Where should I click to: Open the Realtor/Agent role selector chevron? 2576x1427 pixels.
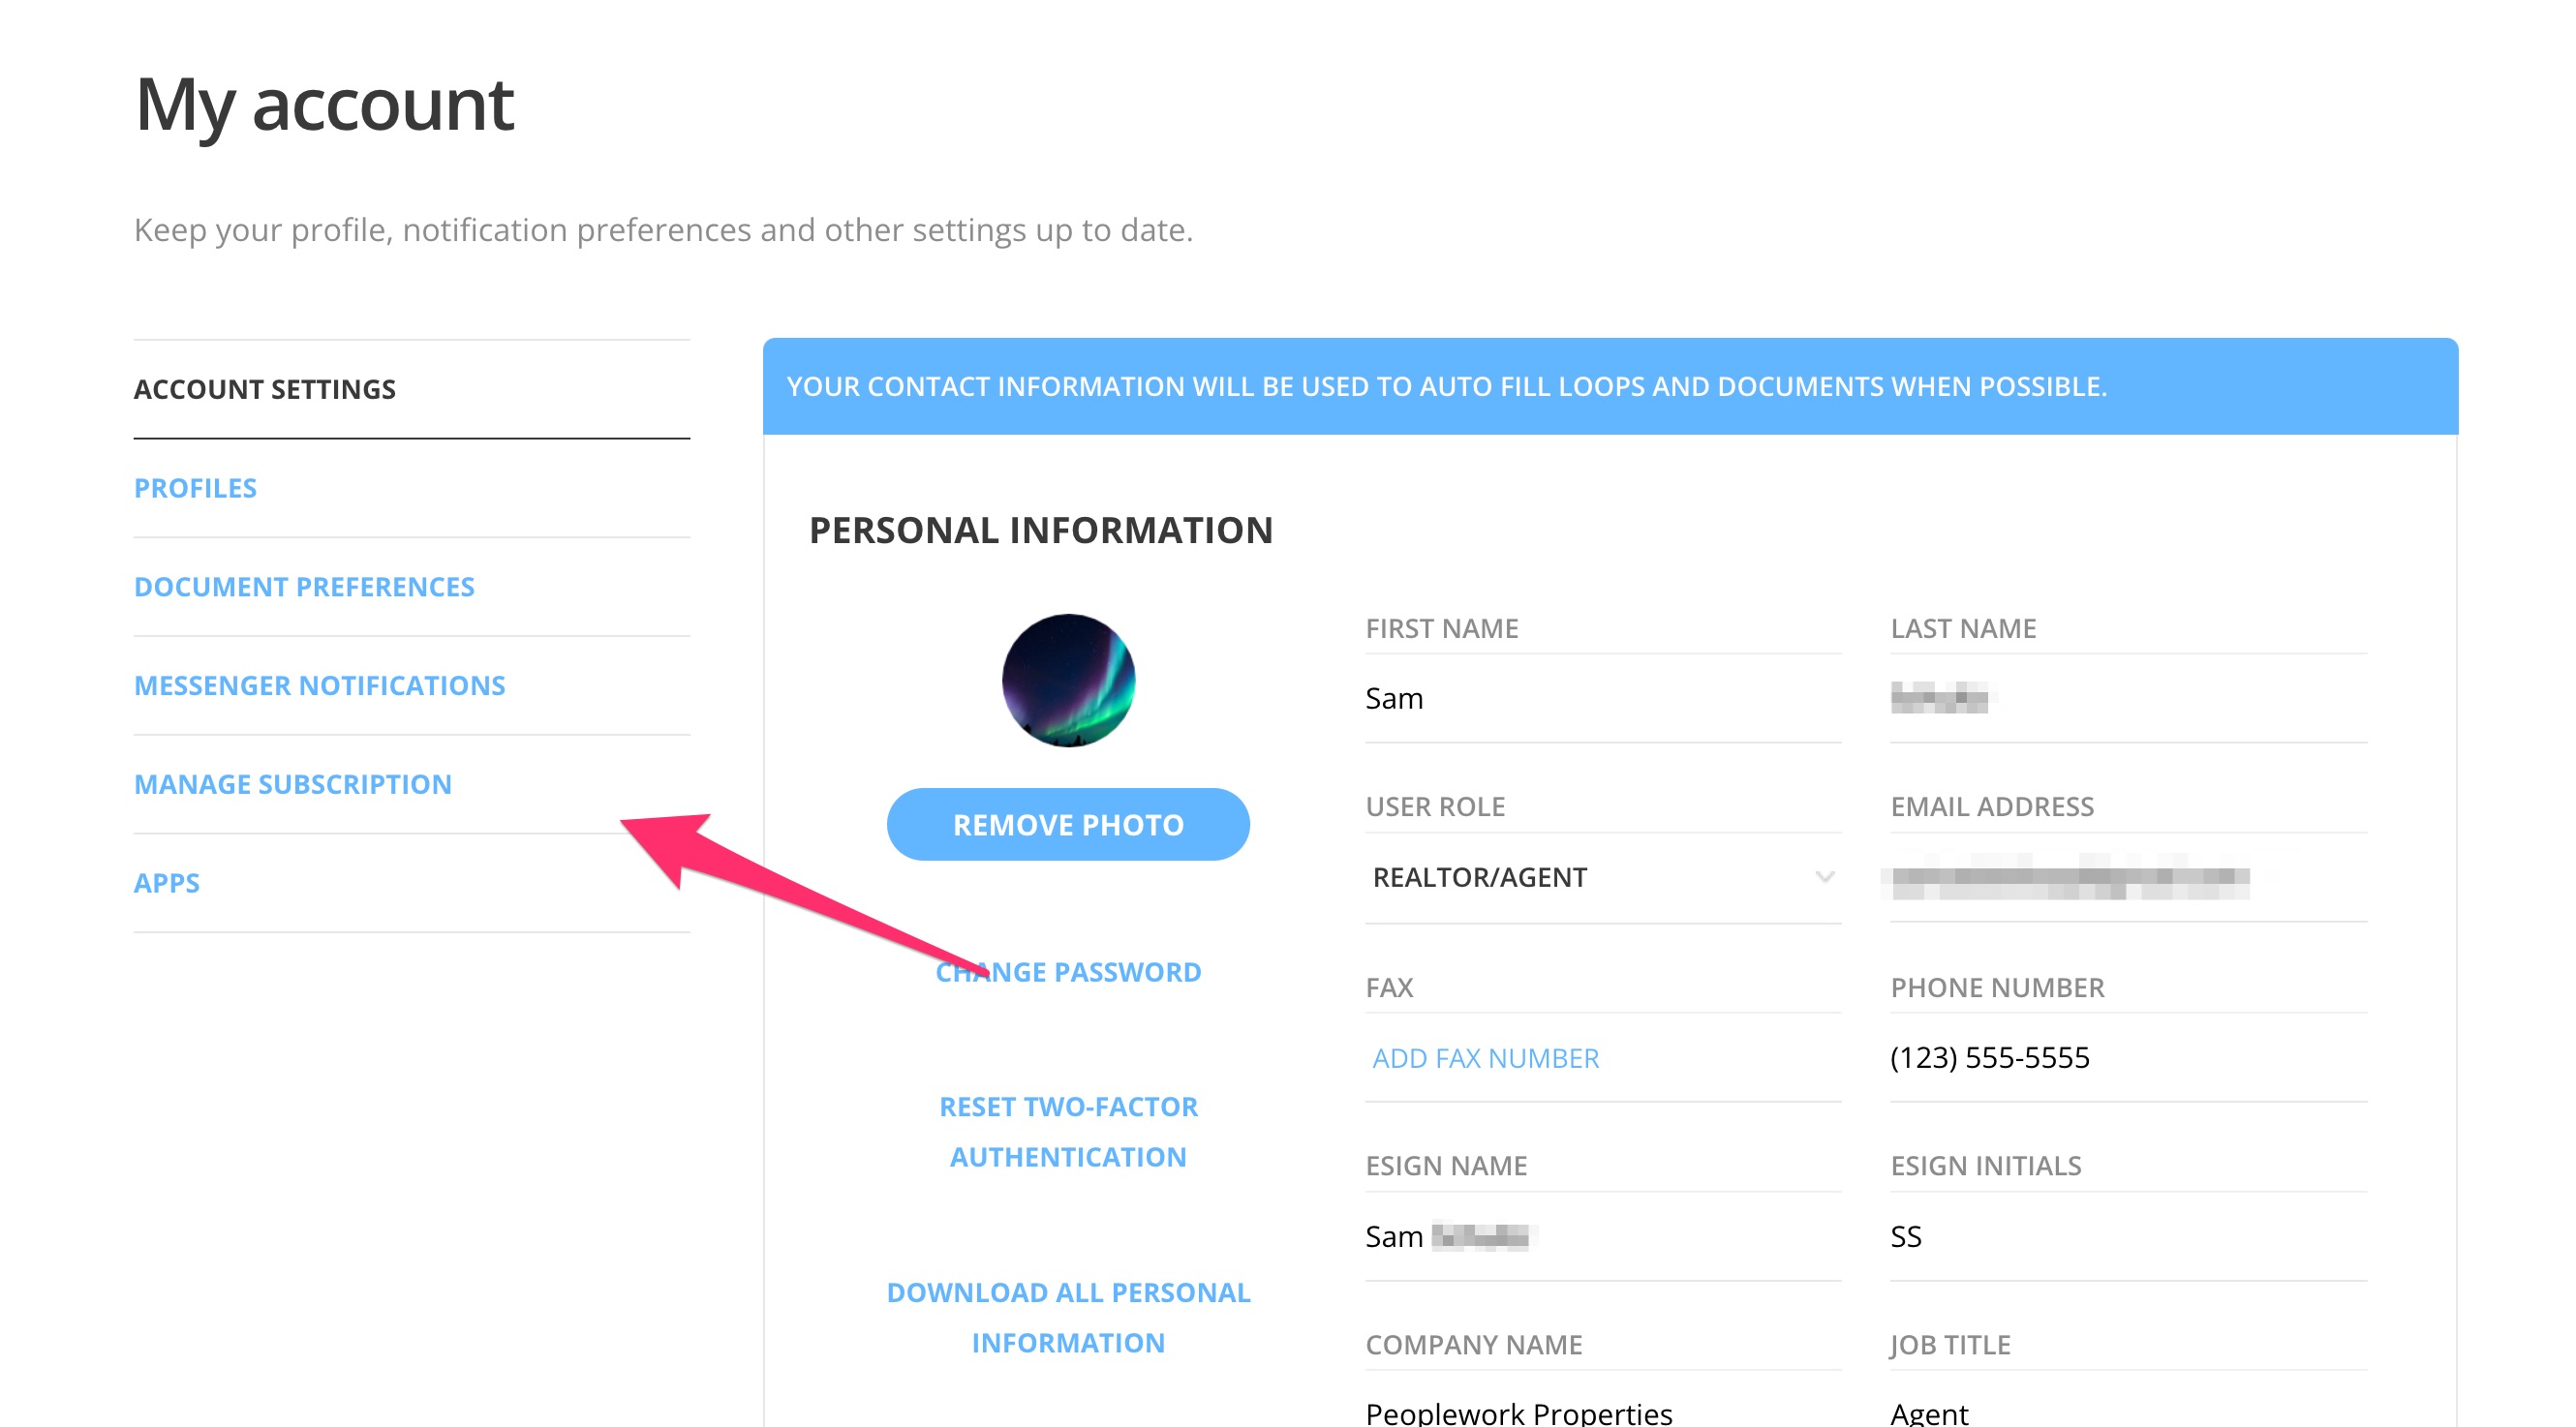tap(1826, 877)
